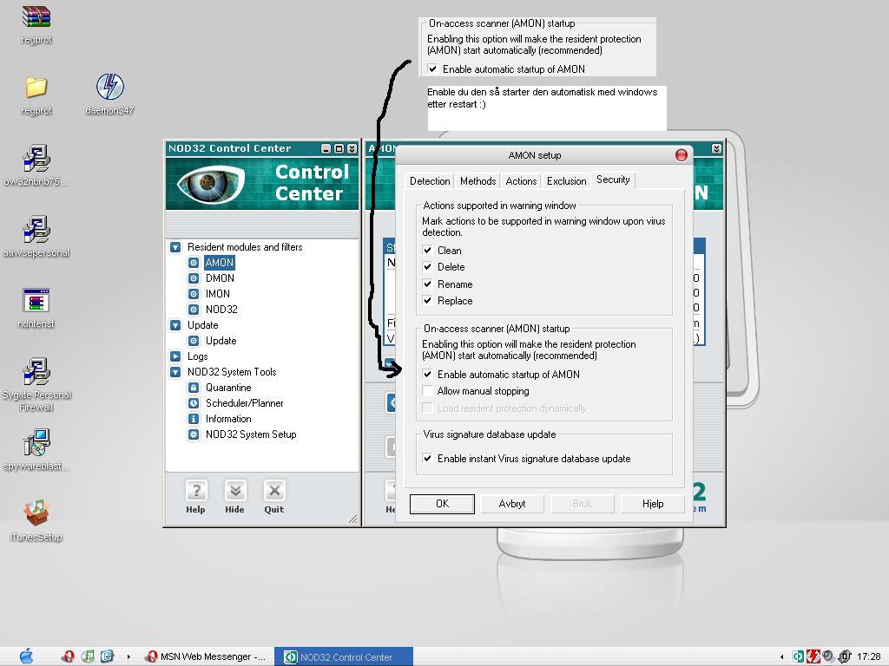Uncheck the Delete action checkbox
The width and height of the screenshot is (889, 666).
(x=427, y=267)
